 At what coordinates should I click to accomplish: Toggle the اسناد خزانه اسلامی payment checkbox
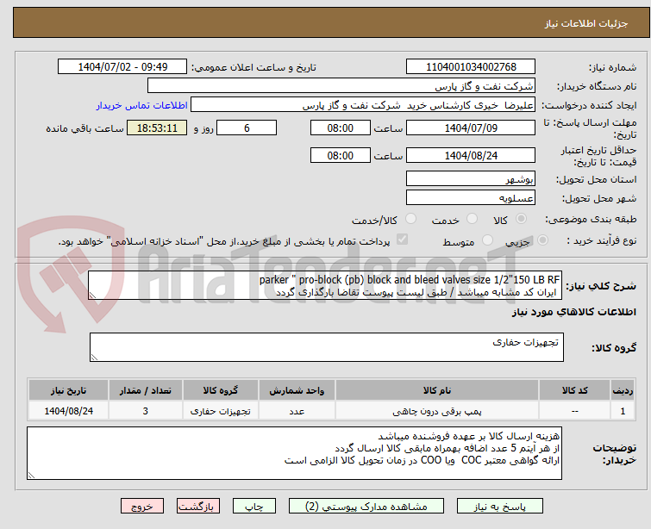pos(402,240)
